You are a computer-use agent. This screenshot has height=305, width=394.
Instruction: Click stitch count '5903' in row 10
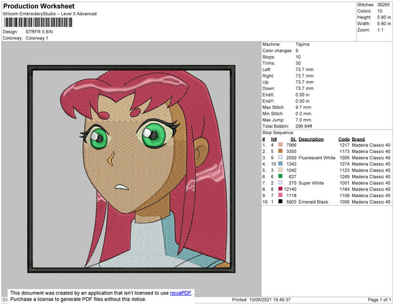click(x=291, y=202)
